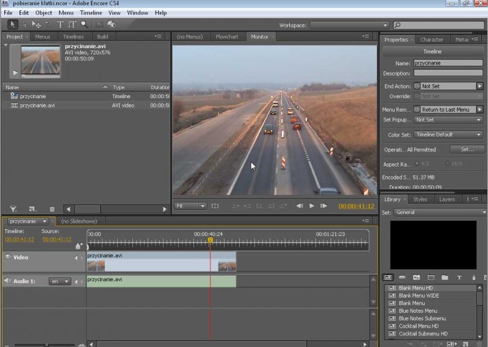This screenshot has width=488, height=347.
Task: Click the Name field containing przycinanie
Action: [x=448, y=63]
